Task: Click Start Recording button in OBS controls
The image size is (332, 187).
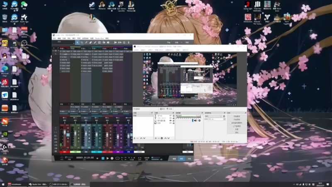Action: point(237,120)
